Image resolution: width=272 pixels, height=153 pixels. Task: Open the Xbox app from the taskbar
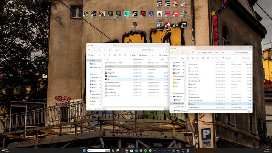[x=141, y=150]
